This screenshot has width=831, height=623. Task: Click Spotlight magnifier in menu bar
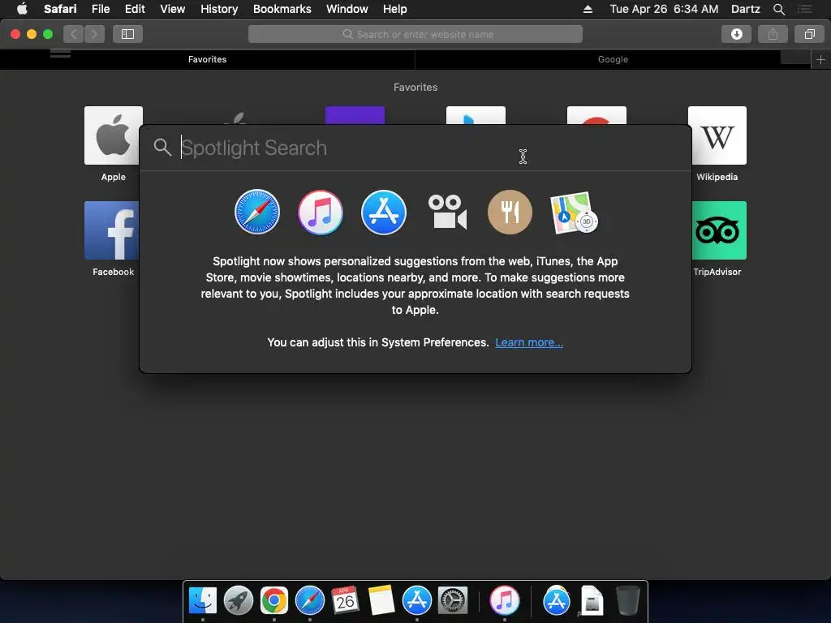point(778,9)
